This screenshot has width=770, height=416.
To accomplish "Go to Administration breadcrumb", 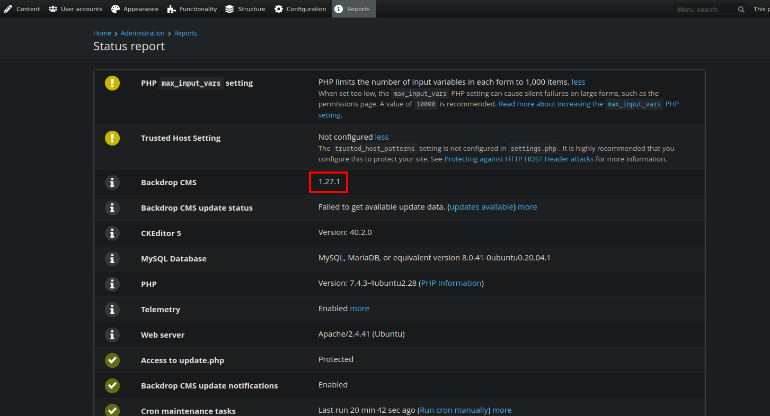I will tap(143, 33).
